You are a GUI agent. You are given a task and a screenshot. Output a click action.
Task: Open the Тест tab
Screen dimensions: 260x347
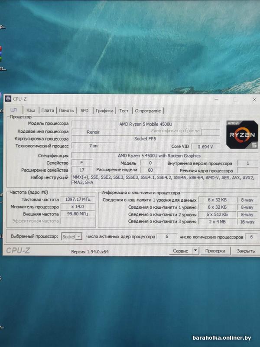[124, 111]
